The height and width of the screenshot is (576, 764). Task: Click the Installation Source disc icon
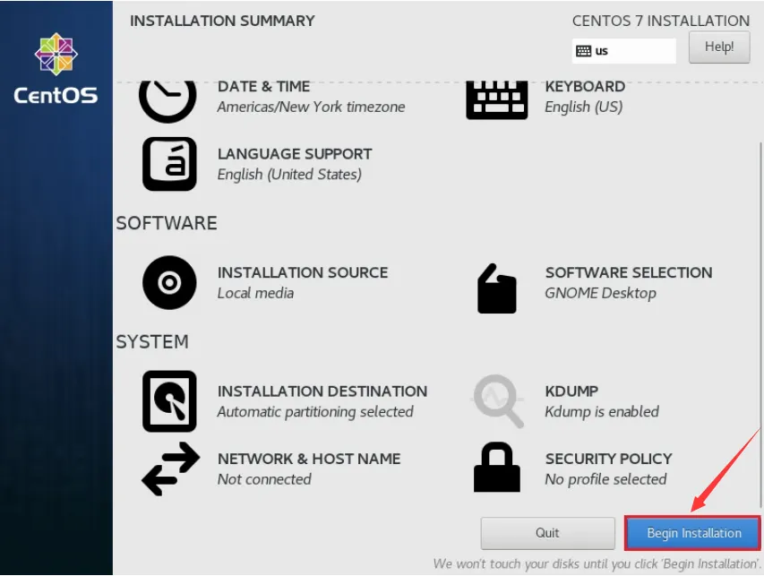pyautogui.click(x=169, y=283)
